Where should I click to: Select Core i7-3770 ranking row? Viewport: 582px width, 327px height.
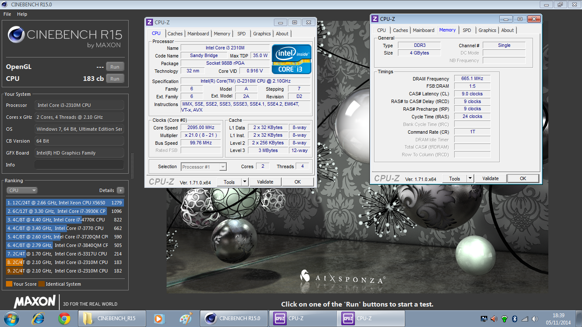point(65,228)
